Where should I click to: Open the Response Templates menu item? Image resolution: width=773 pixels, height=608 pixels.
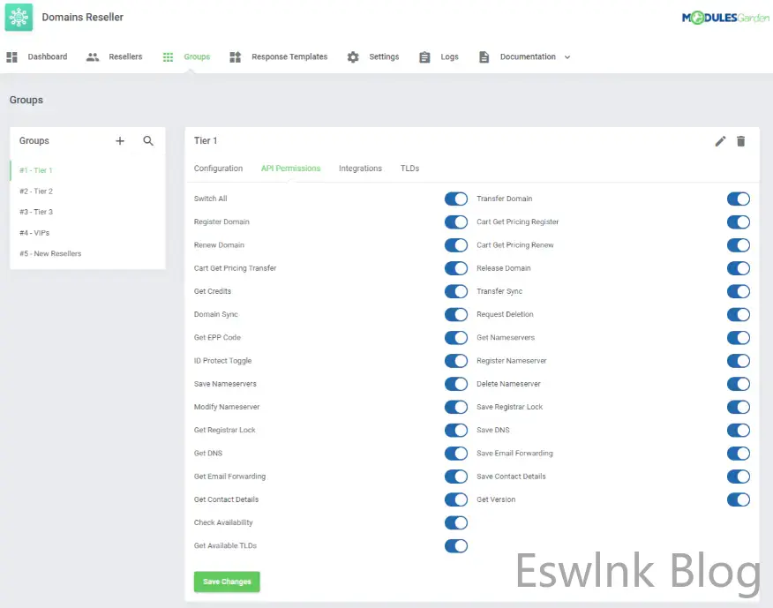click(289, 57)
